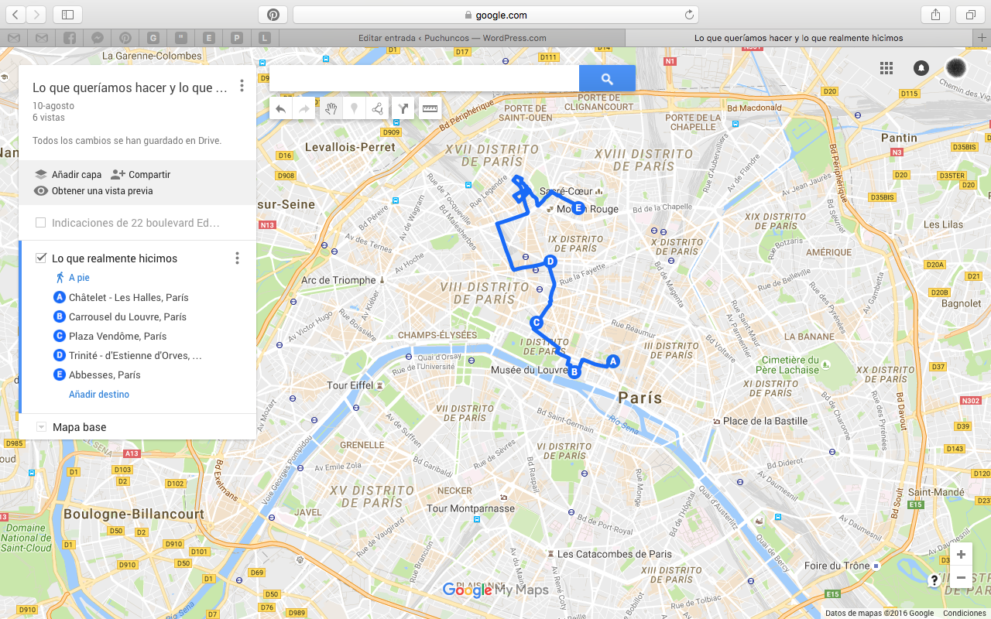Select the measure distances ruler tool
This screenshot has width=991, height=619.
point(430,109)
